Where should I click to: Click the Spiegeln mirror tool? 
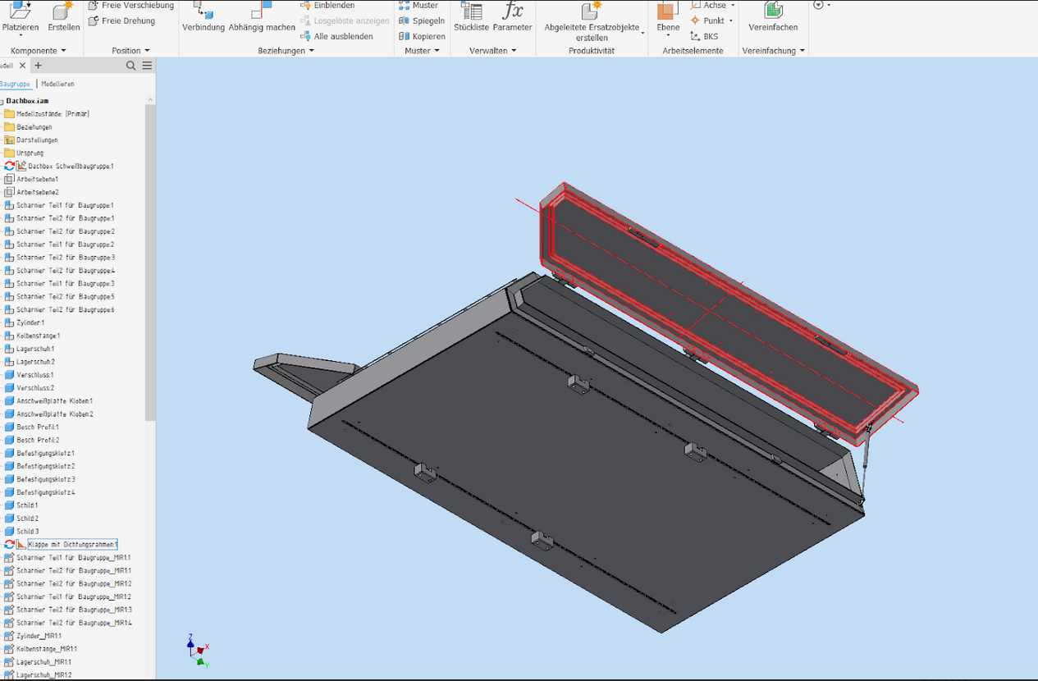(x=422, y=21)
